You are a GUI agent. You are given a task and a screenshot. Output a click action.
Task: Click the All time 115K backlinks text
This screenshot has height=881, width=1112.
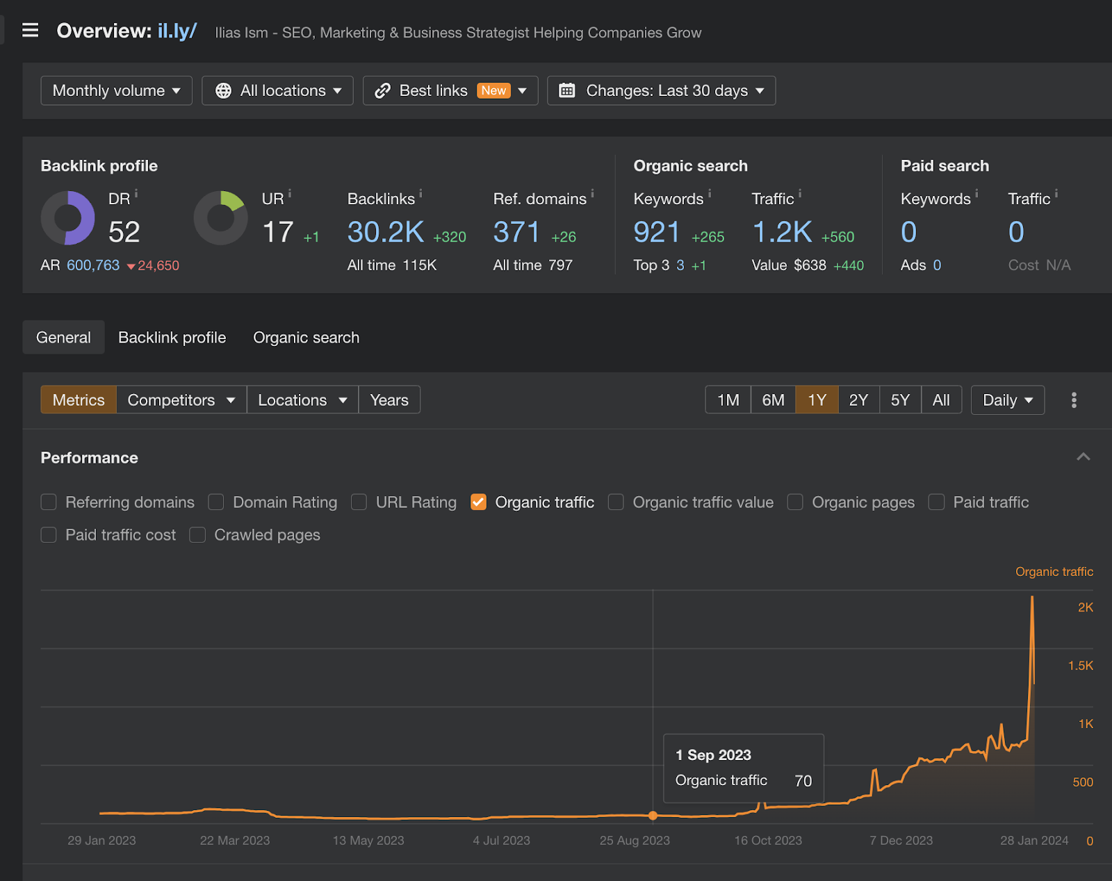[x=392, y=265]
